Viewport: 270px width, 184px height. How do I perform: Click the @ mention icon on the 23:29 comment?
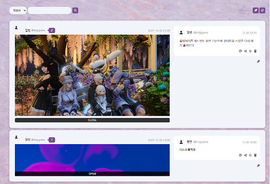tap(241, 51)
